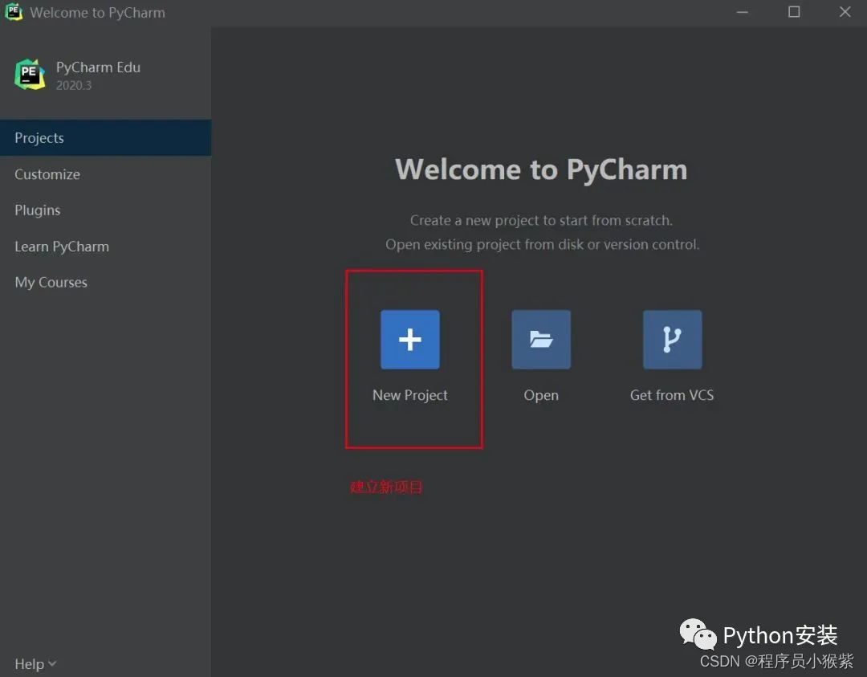Image resolution: width=867 pixels, height=677 pixels.
Task: Click the blue plus New Project icon
Action: [x=409, y=340]
